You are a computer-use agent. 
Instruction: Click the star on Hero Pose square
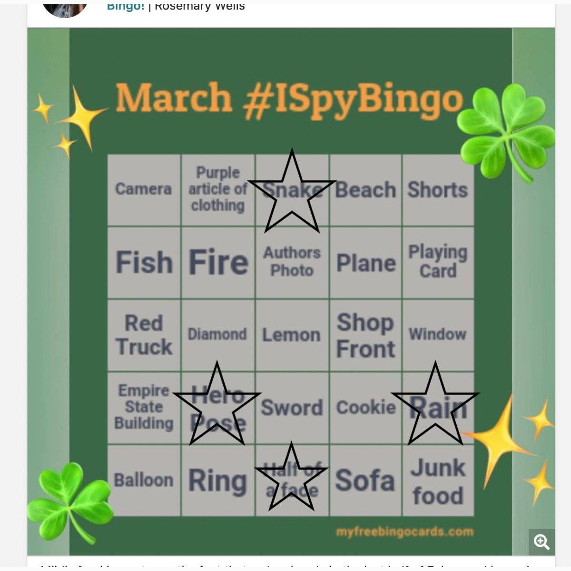[217, 405]
